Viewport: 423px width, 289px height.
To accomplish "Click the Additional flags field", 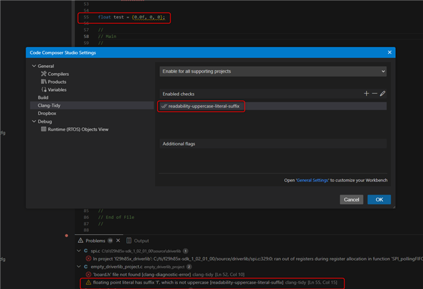I will 273,144.
